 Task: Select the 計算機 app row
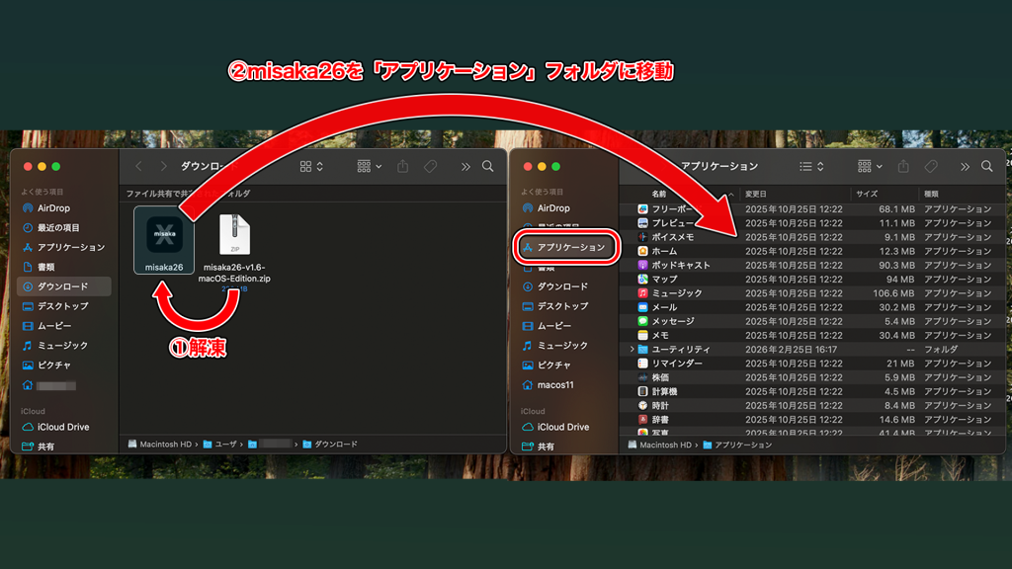tap(664, 391)
